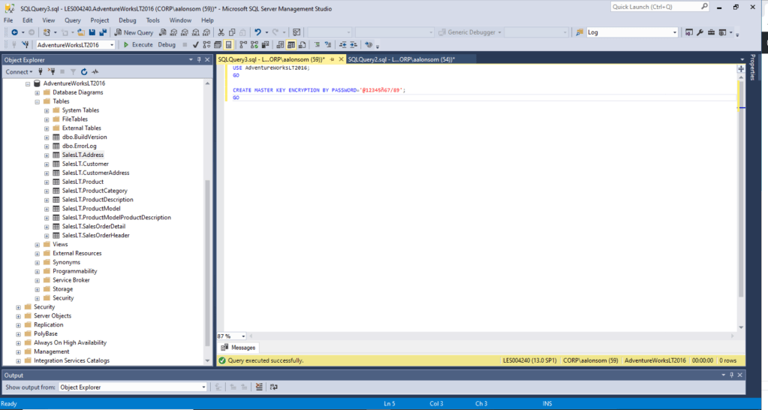Image resolution: width=768 pixels, height=410 pixels.
Task: Click the wrench Properties icon in toolbar
Action: pyautogui.click(x=700, y=32)
